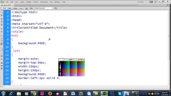Screen dimensions: 171x96
Task: Show hidden system tray icons arrow
Action: (x=146, y=94)
